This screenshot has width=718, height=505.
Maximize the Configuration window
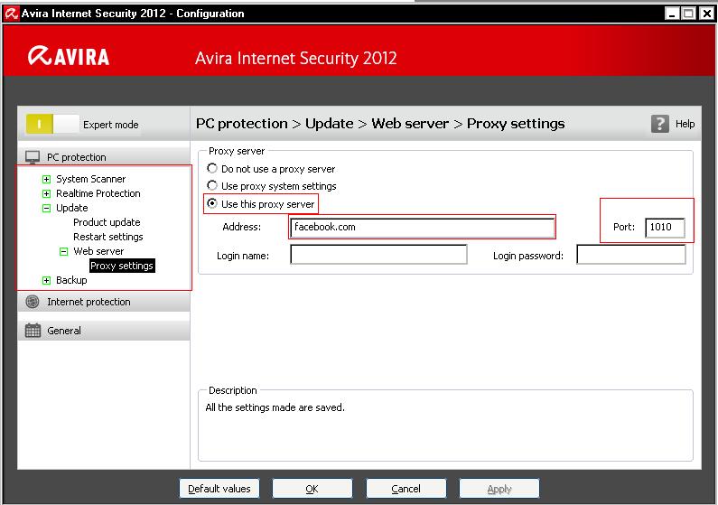click(x=688, y=14)
